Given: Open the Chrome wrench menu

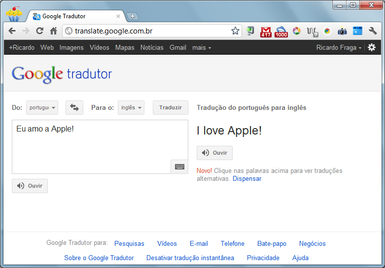Looking at the screenshot, I should [373, 31].
